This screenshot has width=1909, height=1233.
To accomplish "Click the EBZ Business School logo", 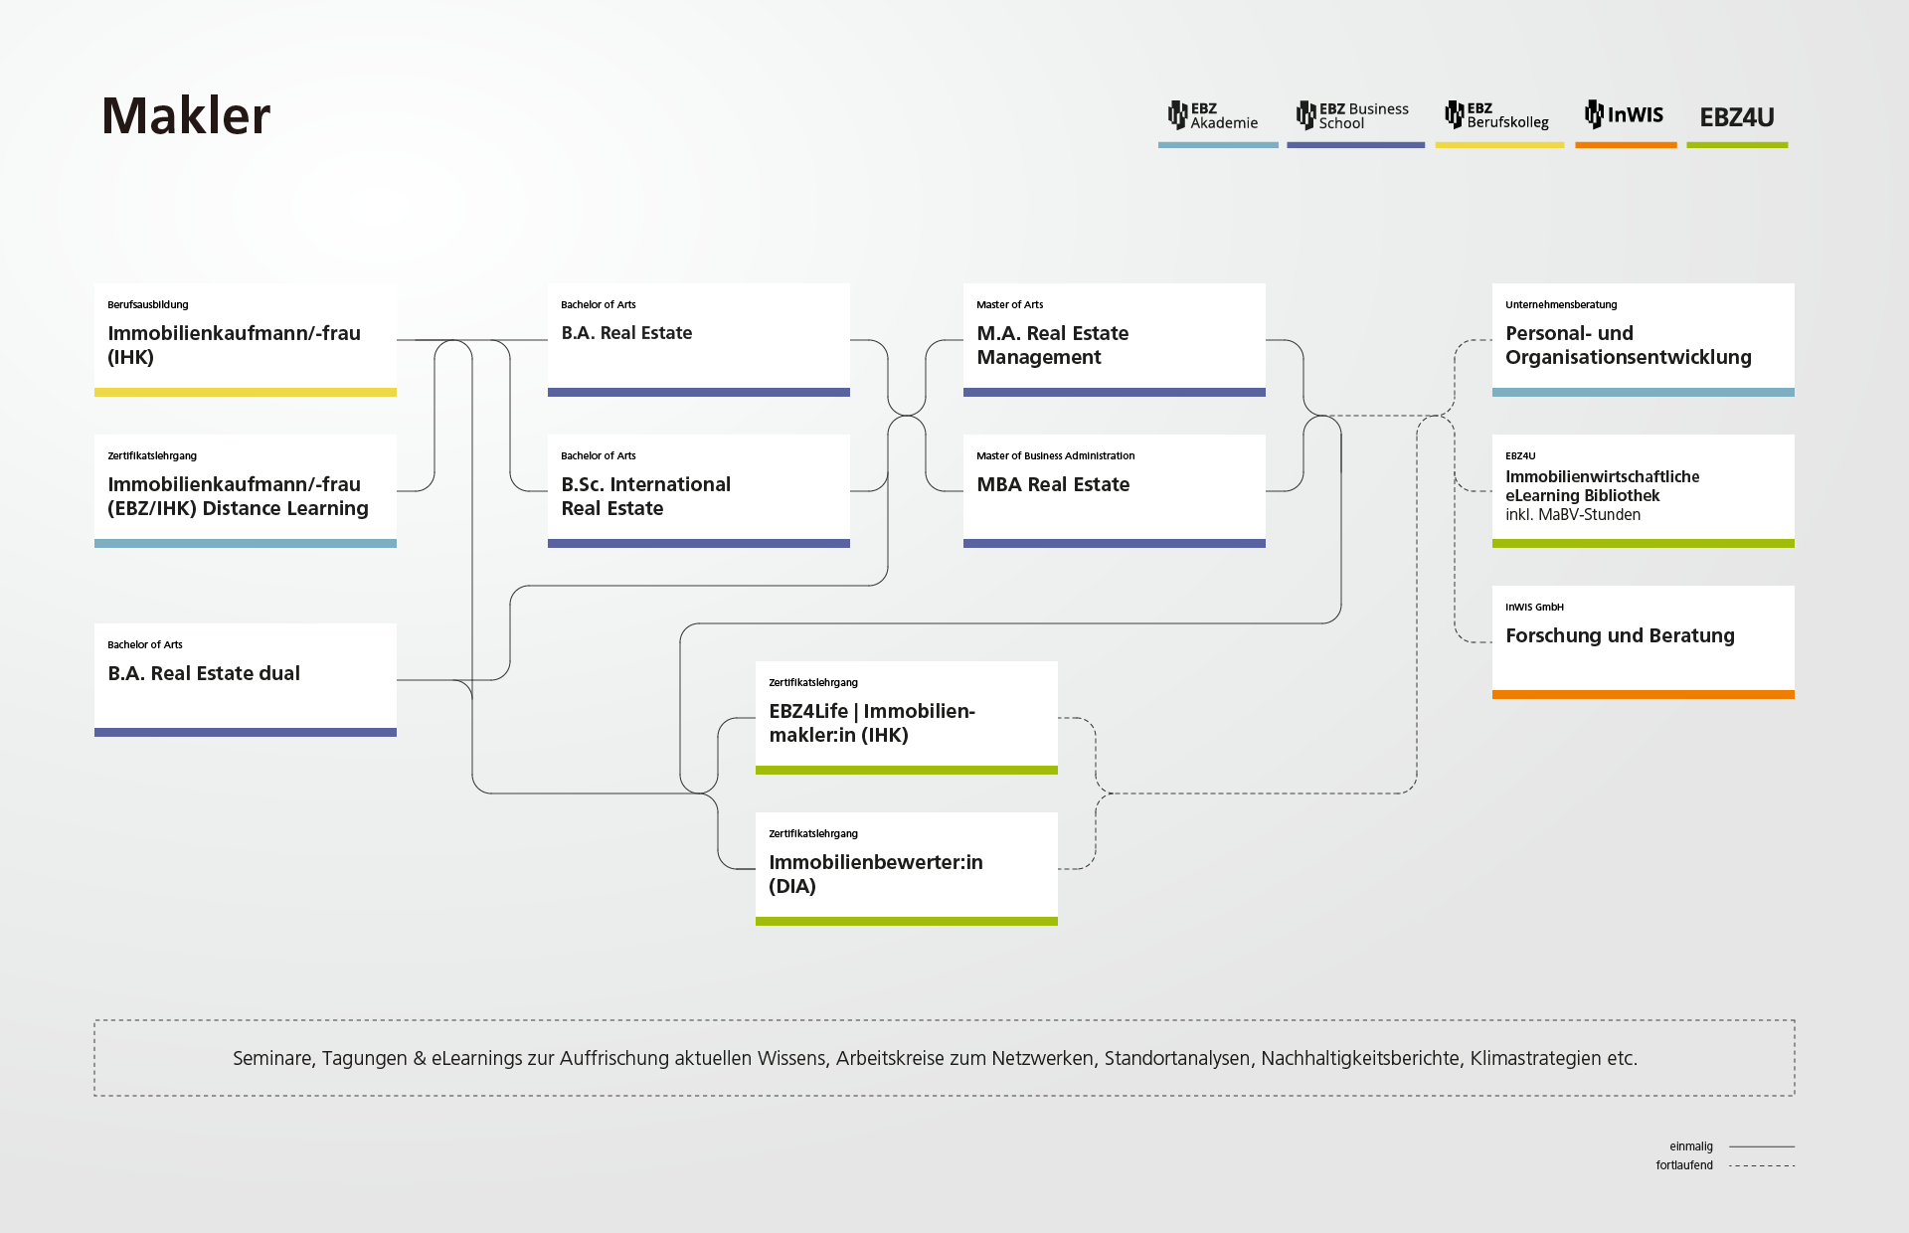I will coord(1353,115).
